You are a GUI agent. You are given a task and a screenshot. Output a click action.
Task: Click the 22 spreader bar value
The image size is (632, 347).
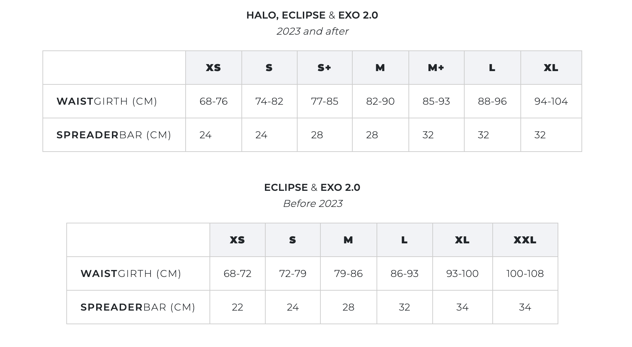237,307
